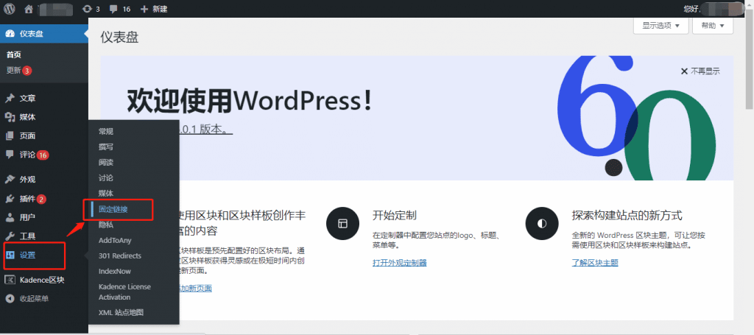Viewport: 754px width, 335px height.
Task: Click the 评论 speech bubble icon
Action: (x=10, y=155)
